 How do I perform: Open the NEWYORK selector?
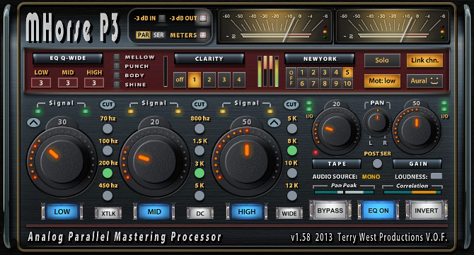click(320, 59)
